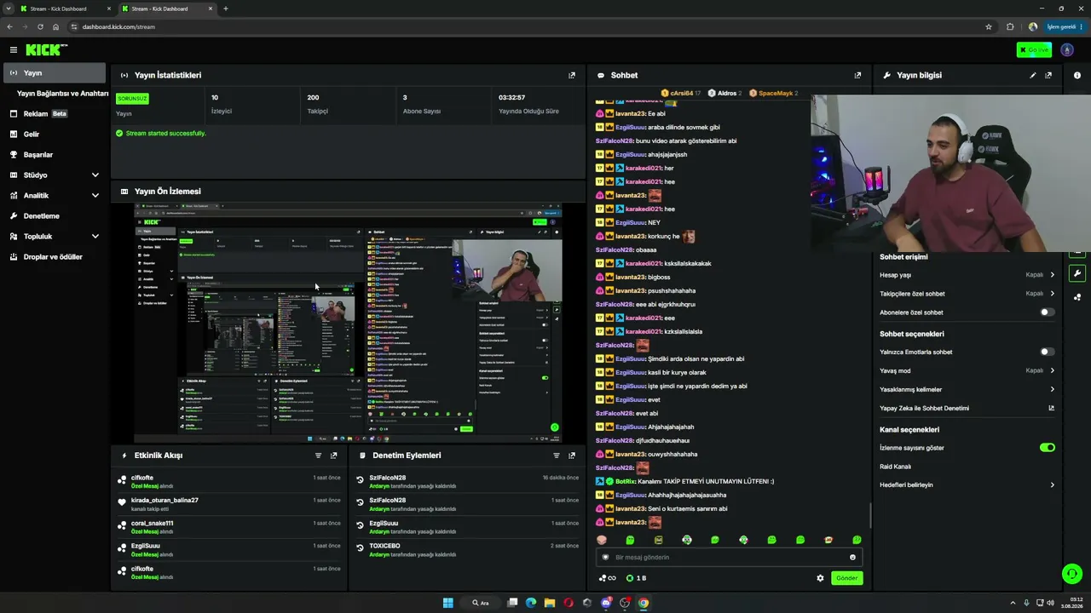The image size is (1091, 613).
Task: Toggle Yalnızca Emotlarla sohbet switch
Action: pyautogui.click(x=1047, y=352)
